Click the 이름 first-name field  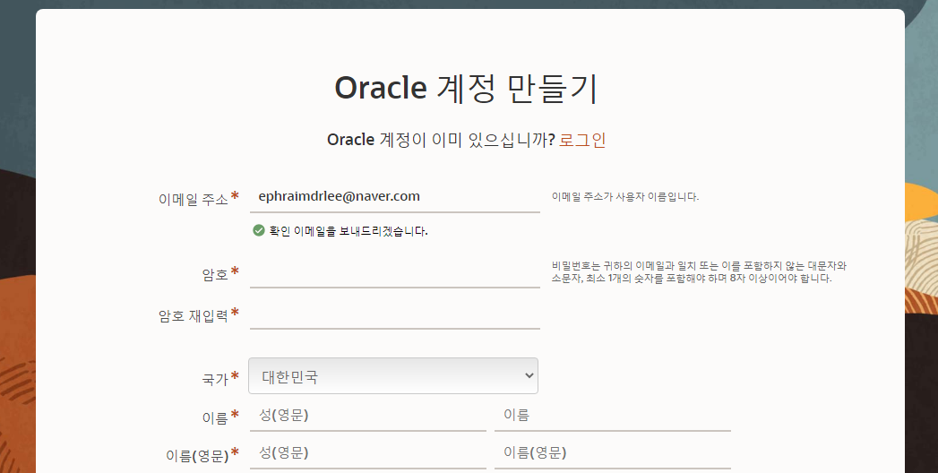(x=613, y=416)
